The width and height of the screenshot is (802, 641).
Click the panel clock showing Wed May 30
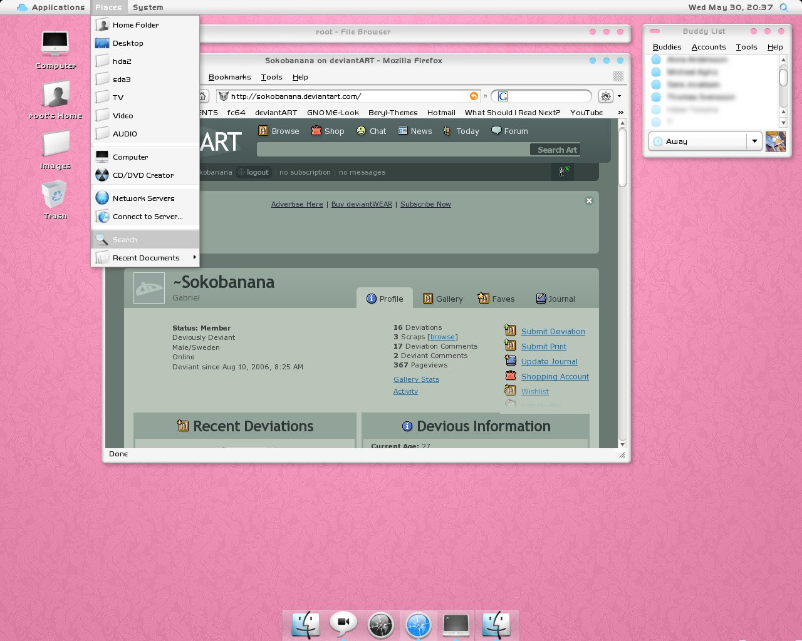click(x=731, y=8)
